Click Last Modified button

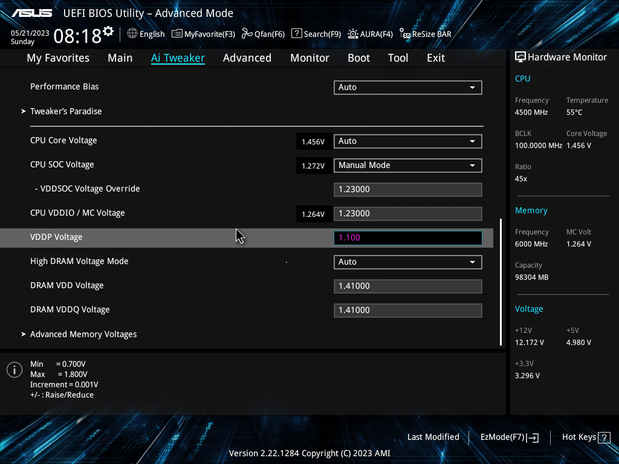(433, 437)
